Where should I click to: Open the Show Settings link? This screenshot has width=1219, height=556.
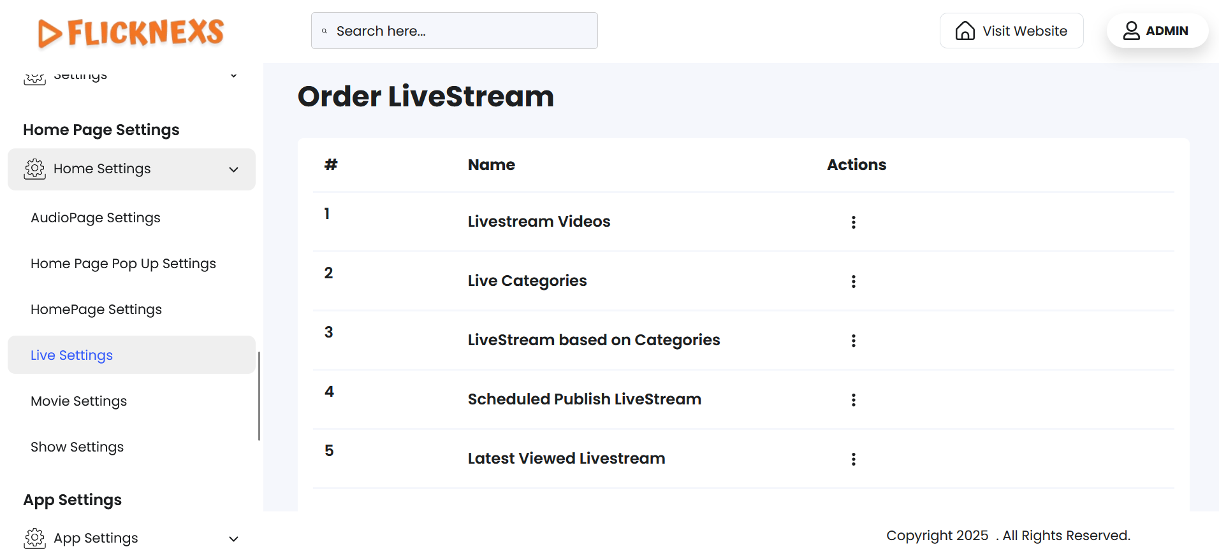click(77, 447)
